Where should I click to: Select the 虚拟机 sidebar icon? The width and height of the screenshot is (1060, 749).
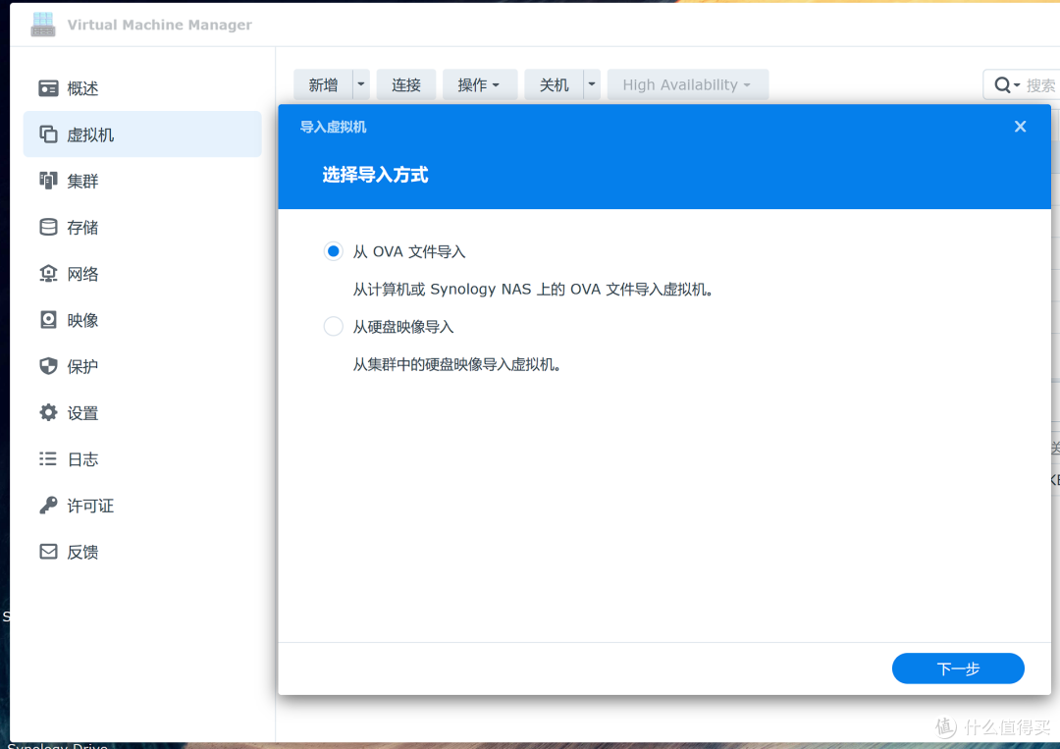(x=48, y=134)
